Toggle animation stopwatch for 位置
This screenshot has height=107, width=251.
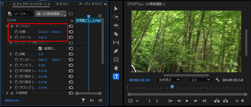coord(16,32)
